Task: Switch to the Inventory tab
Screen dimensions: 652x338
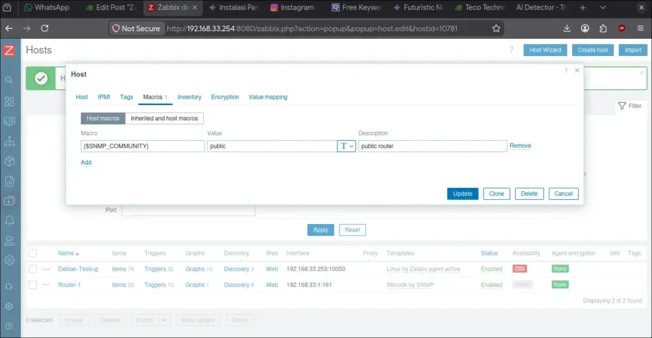Action: coord(189,97)
